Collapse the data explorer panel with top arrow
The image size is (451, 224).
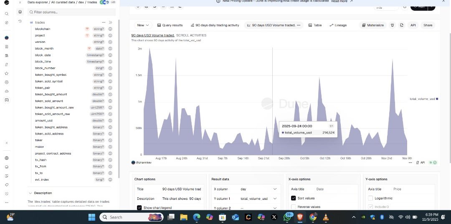pyautogui.click(x=20, y=2)
